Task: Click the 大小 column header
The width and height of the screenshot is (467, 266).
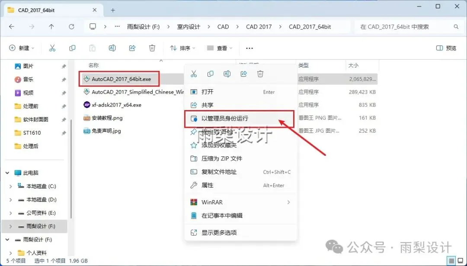Action: point(353,65)
